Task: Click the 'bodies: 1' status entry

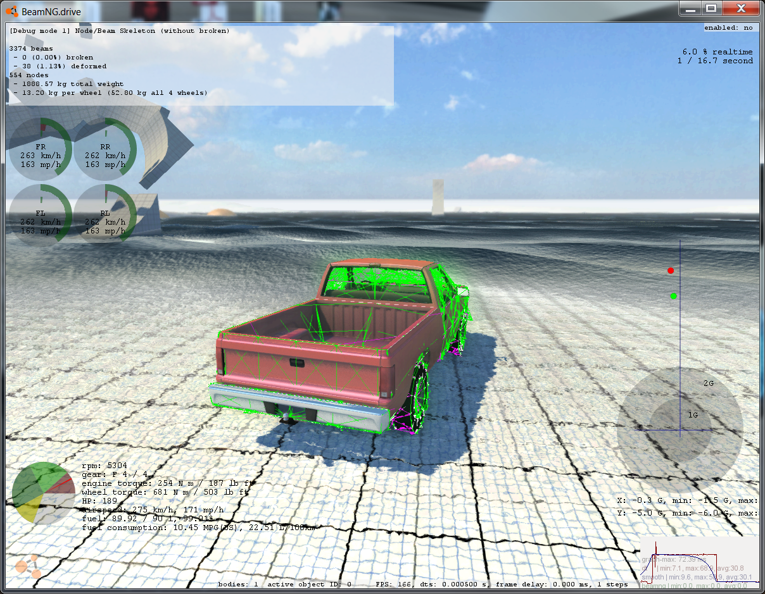Action: (238, 585)
